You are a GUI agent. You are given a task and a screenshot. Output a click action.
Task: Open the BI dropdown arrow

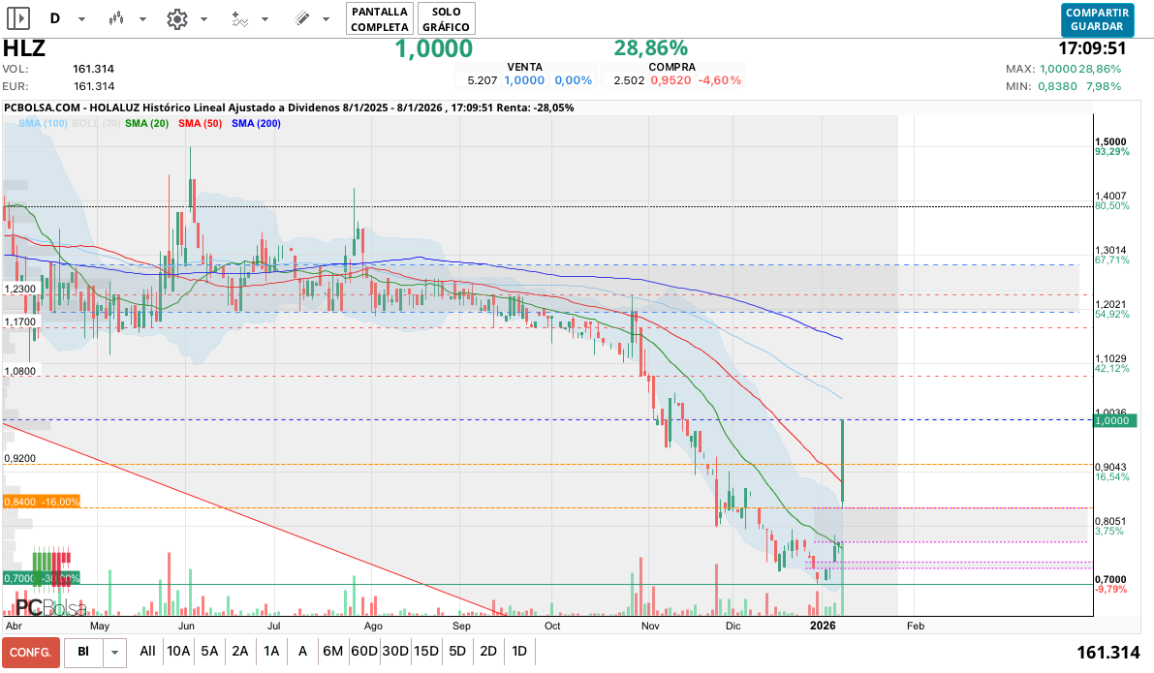pos(115,653)
